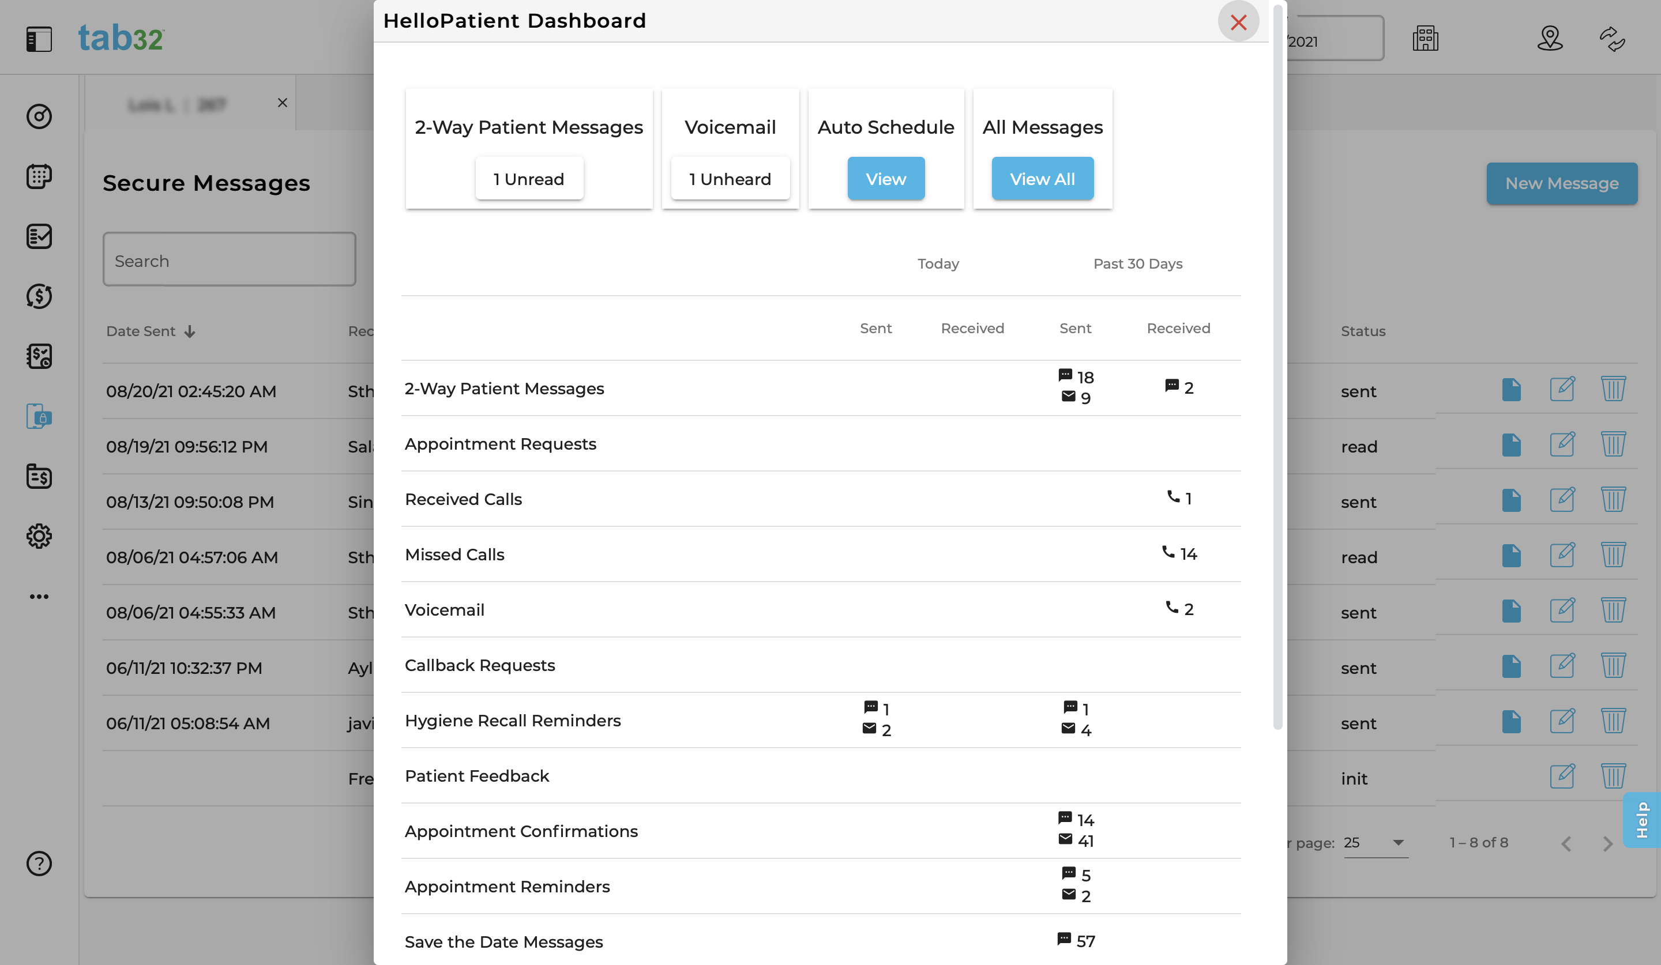Screen dimensions: 1661x965
Task: Open the appointment calendar from the sidebar
Action: point(38,176)
